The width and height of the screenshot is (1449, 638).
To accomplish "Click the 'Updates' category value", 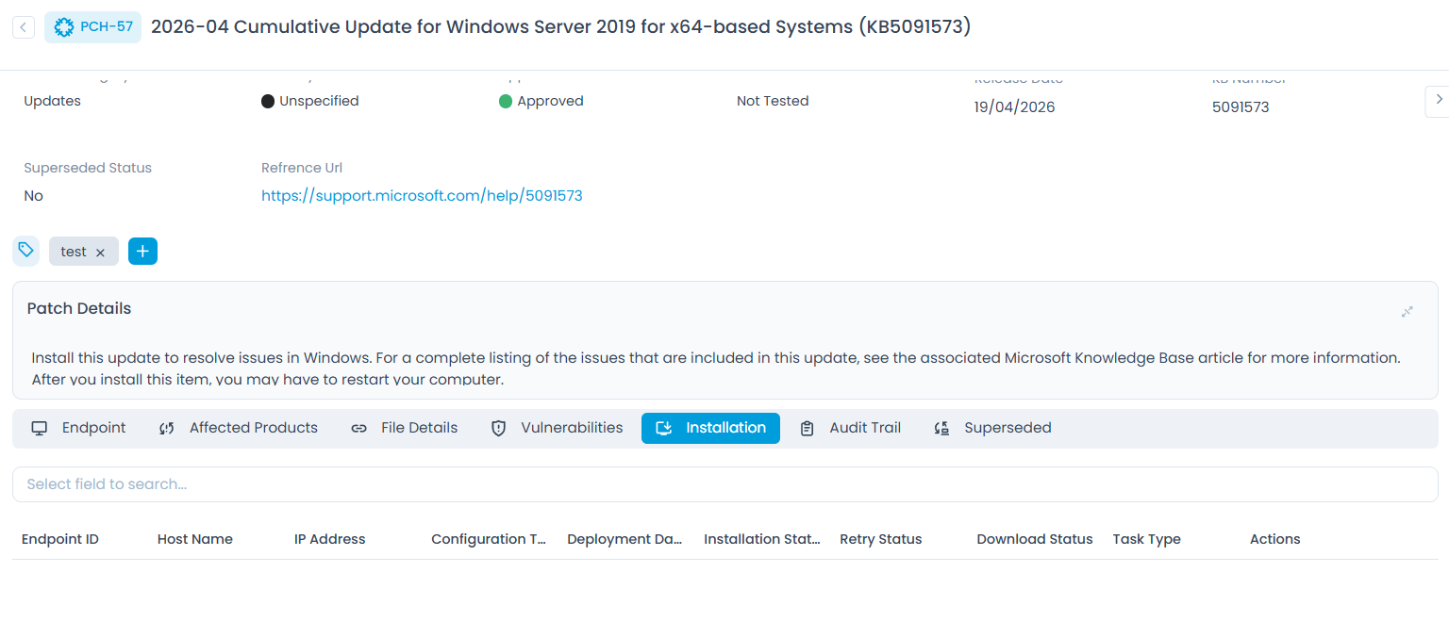I will point(53,101).
